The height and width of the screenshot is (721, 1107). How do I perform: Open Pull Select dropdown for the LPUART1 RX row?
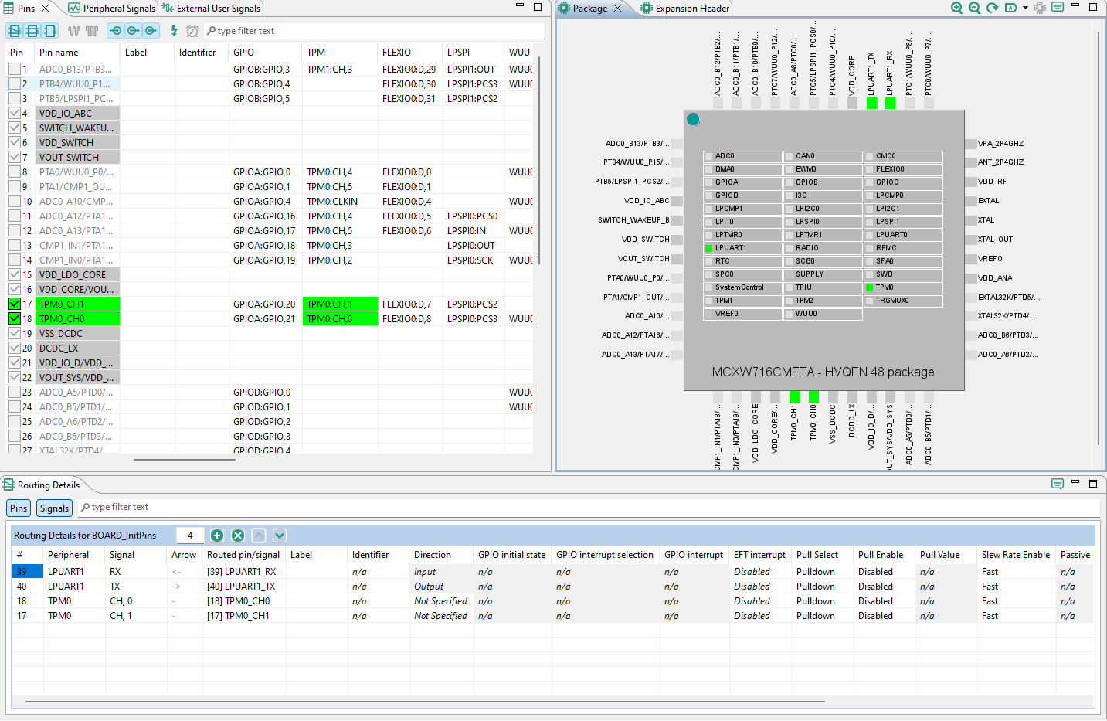[822, 572]
